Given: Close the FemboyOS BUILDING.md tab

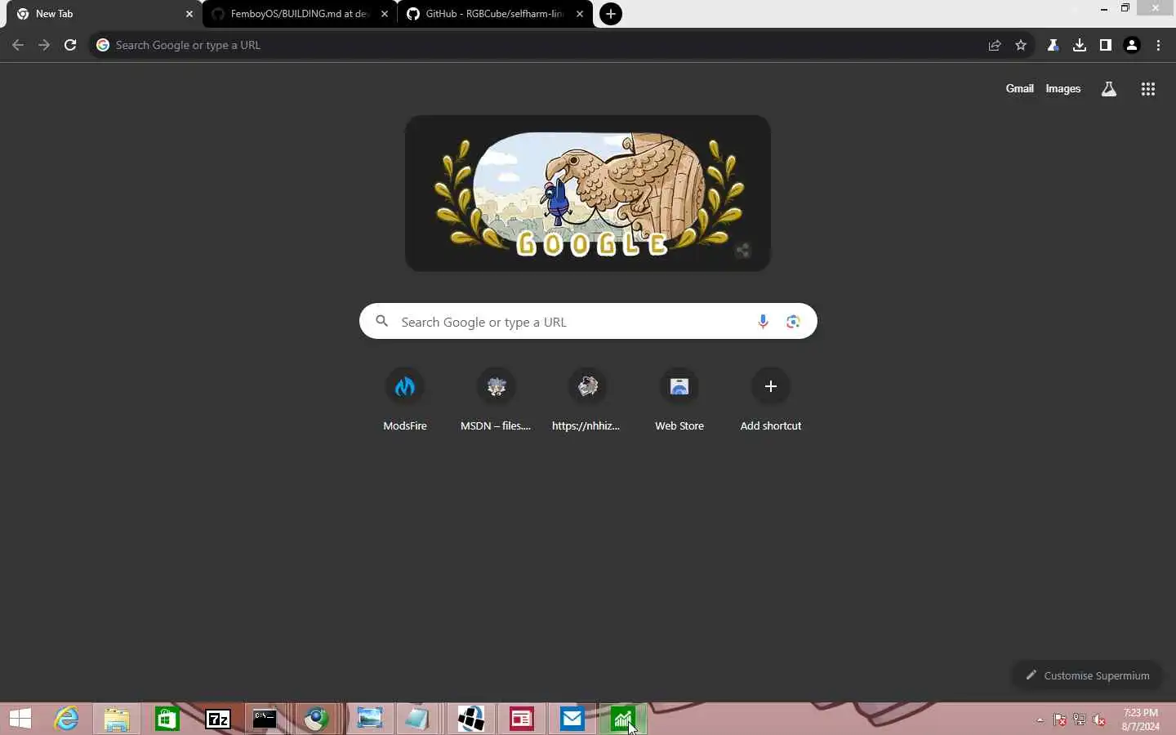Looking at the screenshot, I should click(x=385, y=14).
